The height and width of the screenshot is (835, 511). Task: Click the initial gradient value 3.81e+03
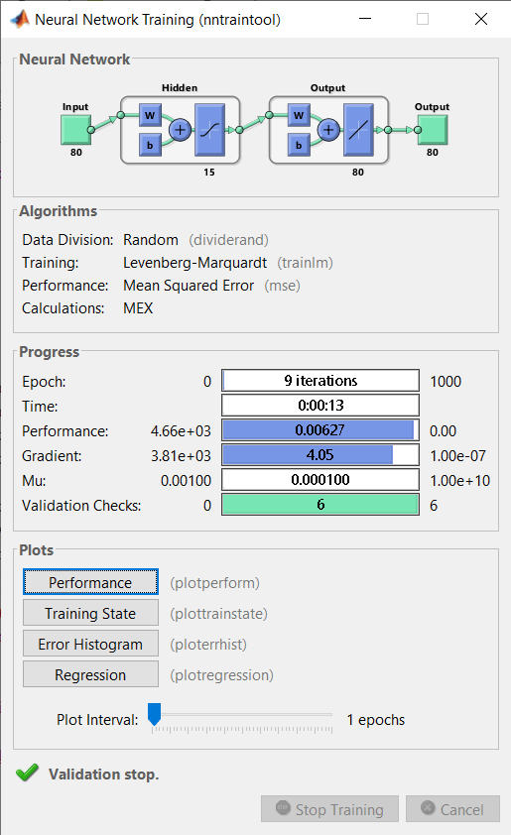pyautogui.click(x=181, y=456)
